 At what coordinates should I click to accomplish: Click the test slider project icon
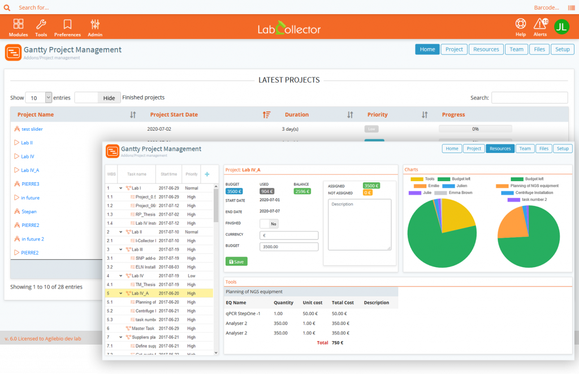point(17,128)
